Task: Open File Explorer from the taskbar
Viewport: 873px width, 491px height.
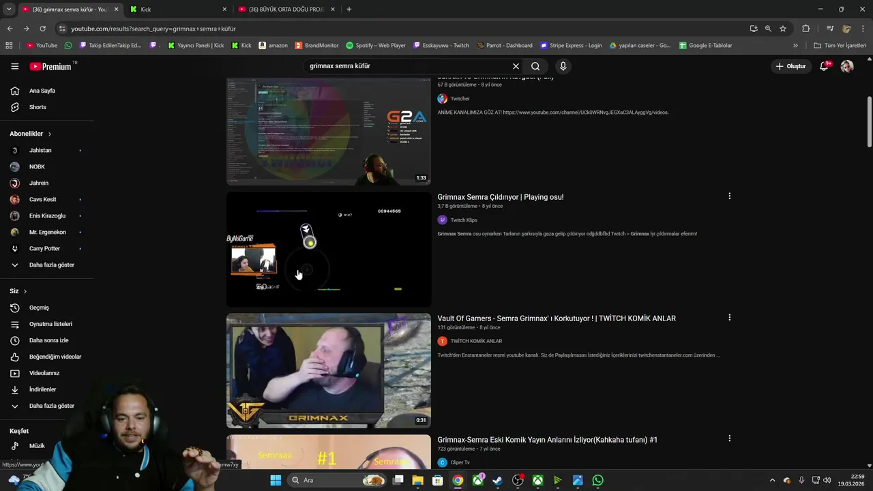Action: 417,480
